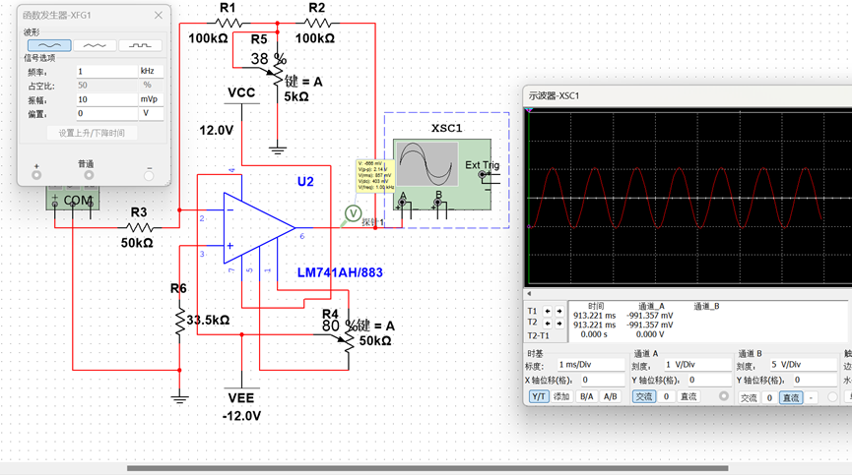Open the kHz frequency unit selector
Viewport: 852px width, 475px height.
151,71
